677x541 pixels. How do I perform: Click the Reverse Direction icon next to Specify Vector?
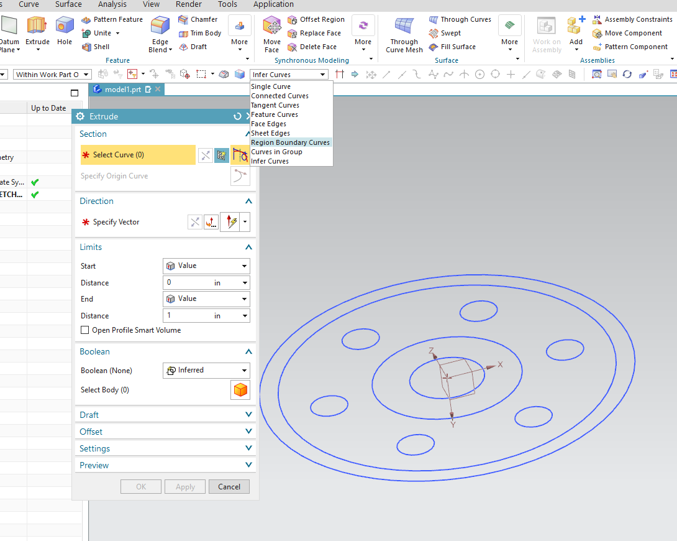click(195, 222)
